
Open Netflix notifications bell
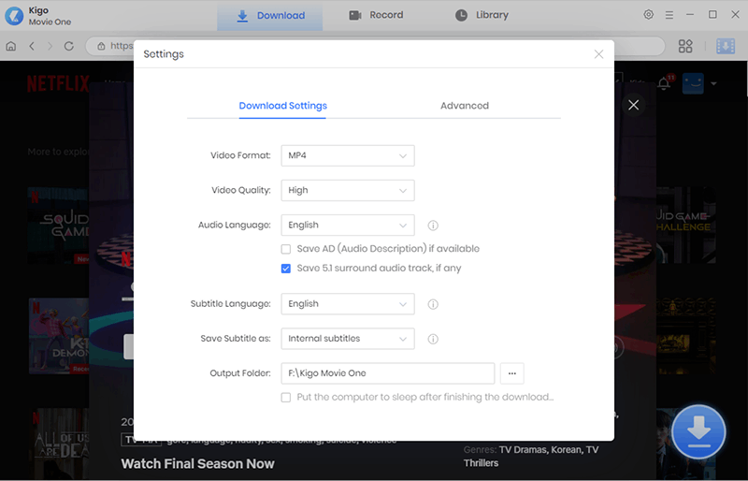[x=664, y=83]
